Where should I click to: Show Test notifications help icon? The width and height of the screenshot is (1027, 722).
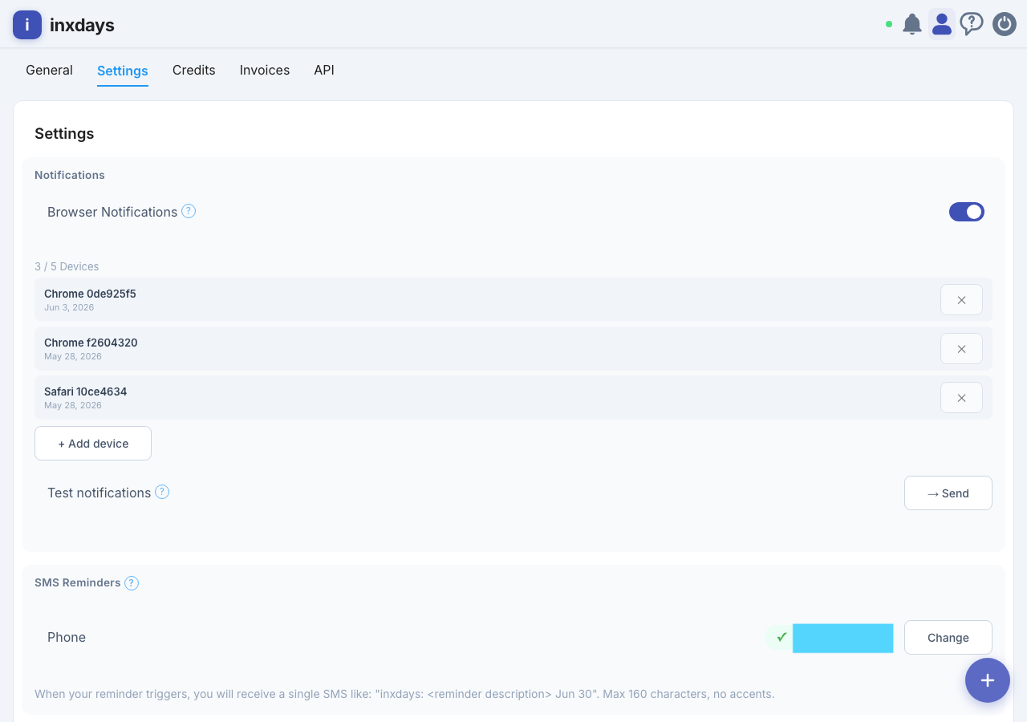pyautogui.click(x=162, y=492)
